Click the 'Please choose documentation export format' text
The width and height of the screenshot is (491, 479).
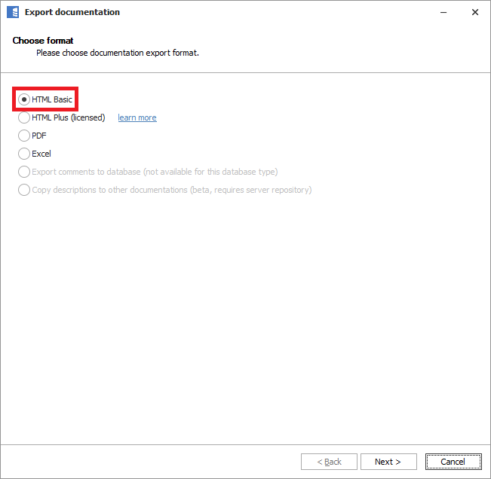tap(118, 53)
